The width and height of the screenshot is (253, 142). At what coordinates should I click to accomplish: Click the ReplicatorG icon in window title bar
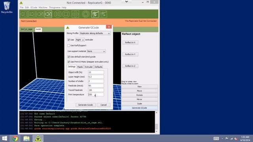(x=21, y=3)
